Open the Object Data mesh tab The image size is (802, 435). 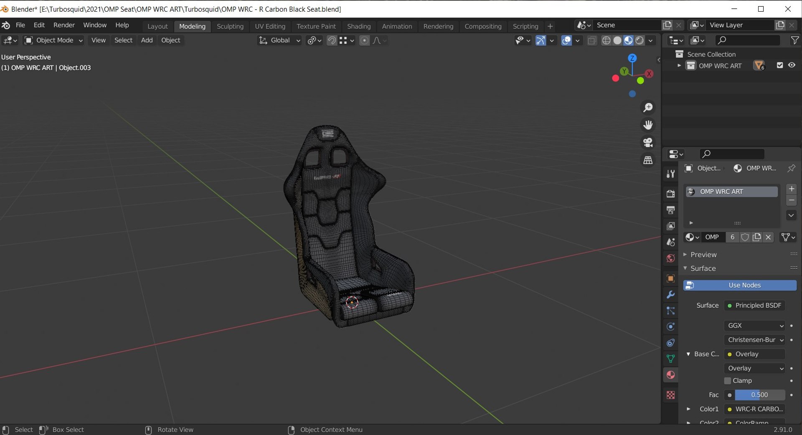coord(670,359)
